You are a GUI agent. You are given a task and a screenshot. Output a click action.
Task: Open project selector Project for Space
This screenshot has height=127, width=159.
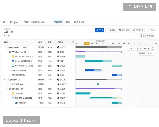37,22
